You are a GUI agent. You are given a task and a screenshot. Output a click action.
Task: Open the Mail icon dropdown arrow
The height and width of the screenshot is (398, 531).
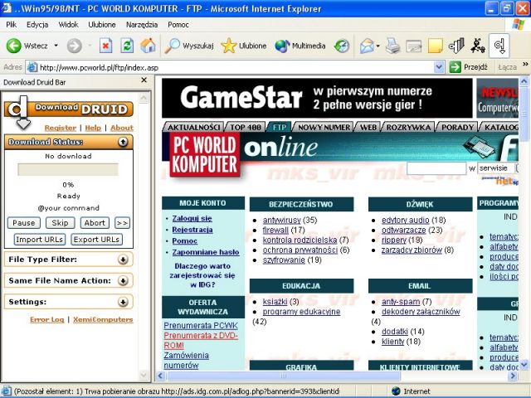coord(378,46)
